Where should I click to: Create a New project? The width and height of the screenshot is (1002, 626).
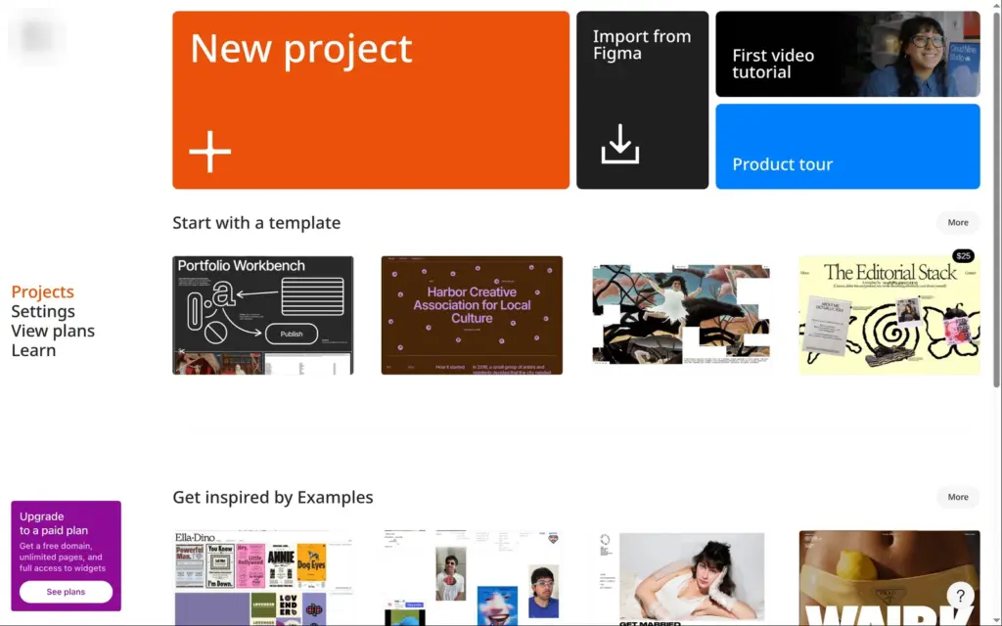point(371,100)
